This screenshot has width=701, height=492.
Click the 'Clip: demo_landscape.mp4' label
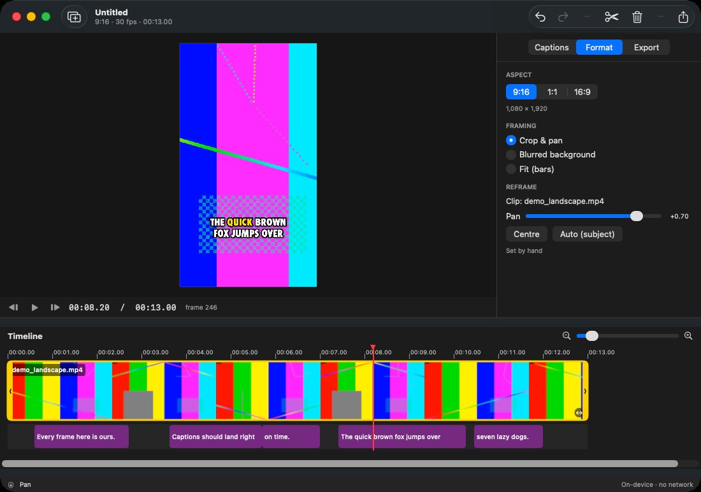point(555,201)
